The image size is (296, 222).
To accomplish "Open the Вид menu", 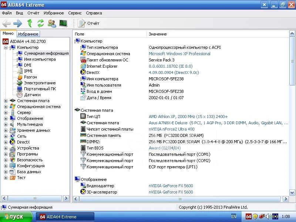I will (x=20, y=13).
